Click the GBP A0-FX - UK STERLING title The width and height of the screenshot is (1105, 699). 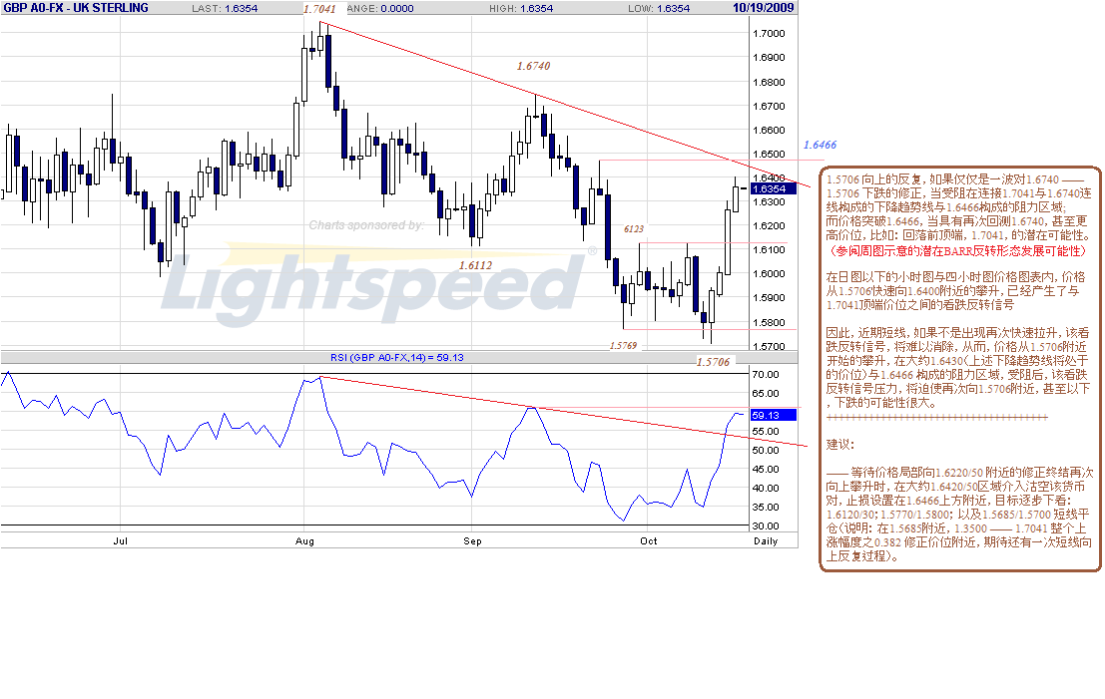(x=76, y=8)
